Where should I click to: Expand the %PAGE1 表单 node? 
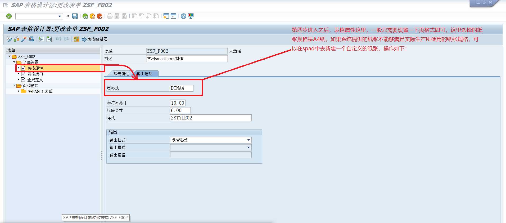click(x=19, y=91)
